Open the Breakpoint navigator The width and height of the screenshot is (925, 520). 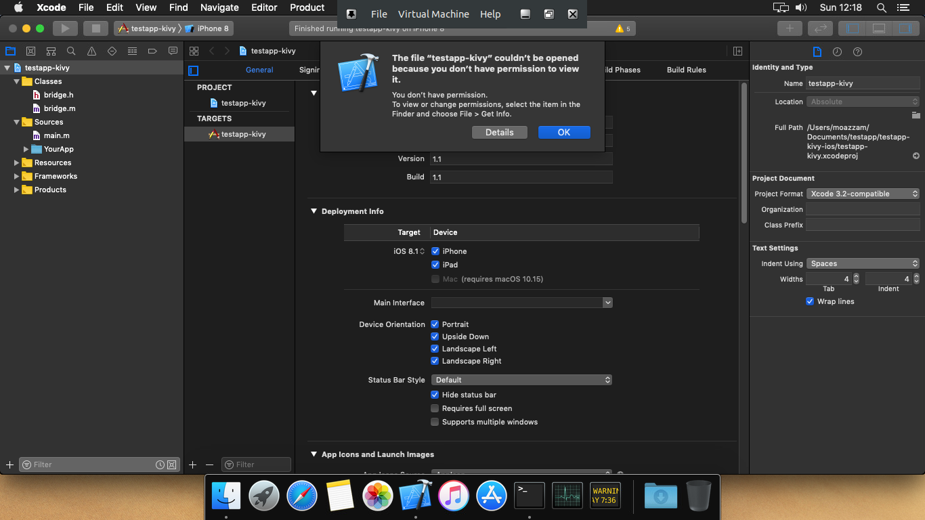coord(152,51)
